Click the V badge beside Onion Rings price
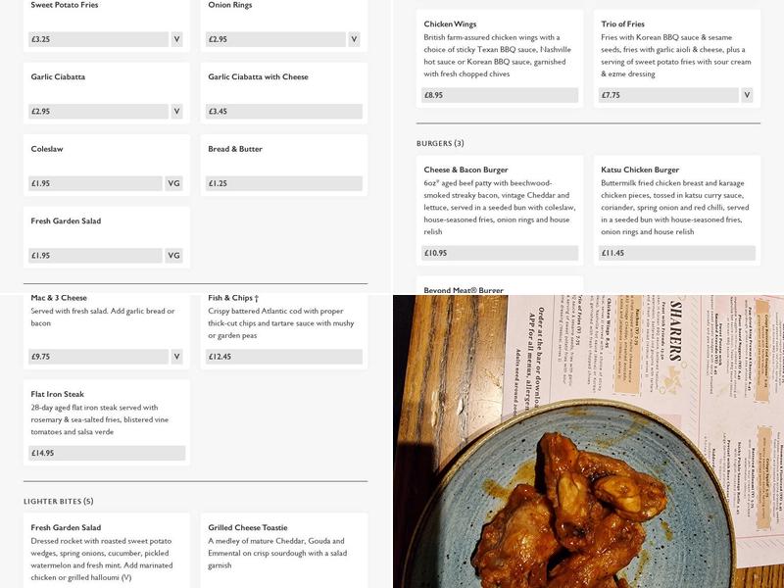 point(354,39)
